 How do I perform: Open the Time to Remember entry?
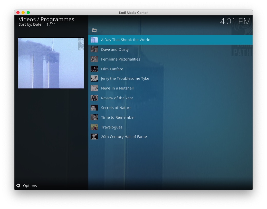click(x=118, y=117)
